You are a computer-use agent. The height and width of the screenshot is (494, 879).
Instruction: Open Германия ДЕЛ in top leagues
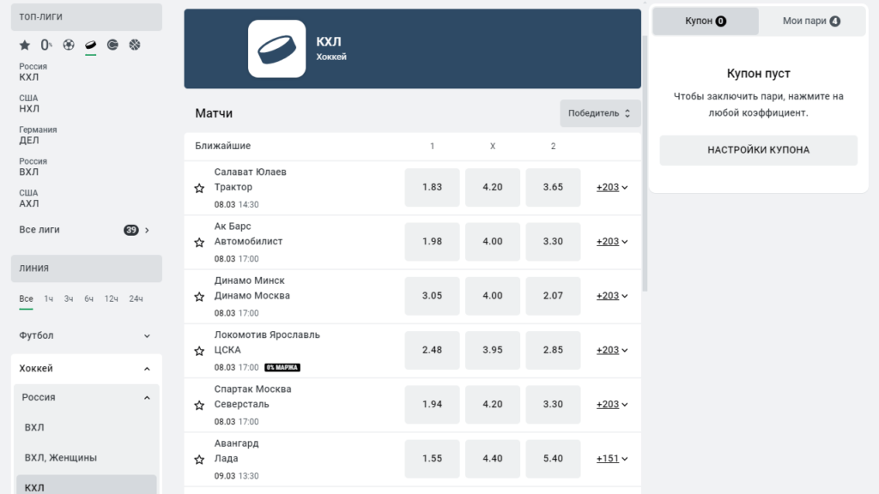(x=38, y=135)
